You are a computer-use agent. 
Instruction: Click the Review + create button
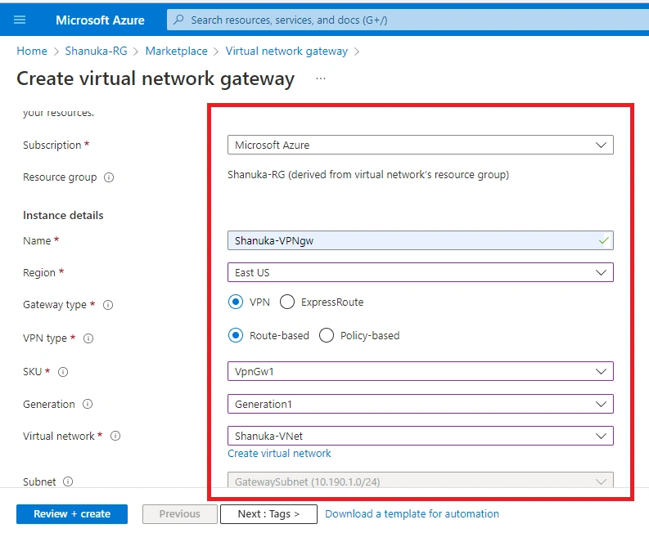(x=72, y=514)
